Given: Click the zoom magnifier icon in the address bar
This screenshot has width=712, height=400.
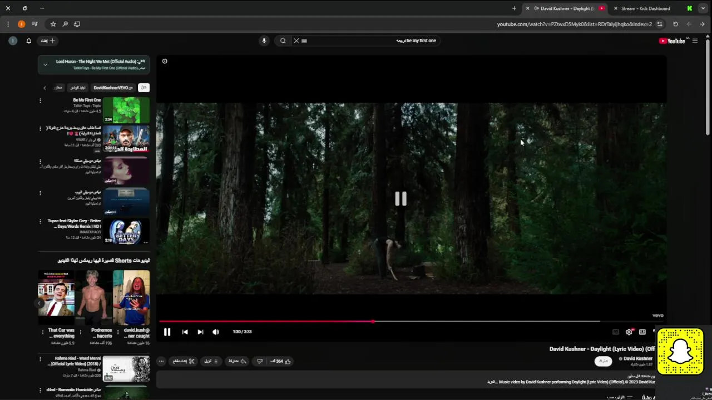Looking at the screenshot, I should (x=65, y=24).
